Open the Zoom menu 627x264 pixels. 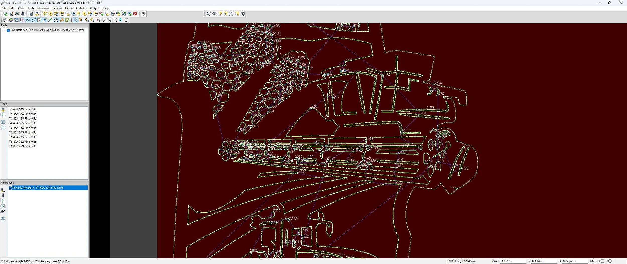pyautogui.click(x=58, y=8)
